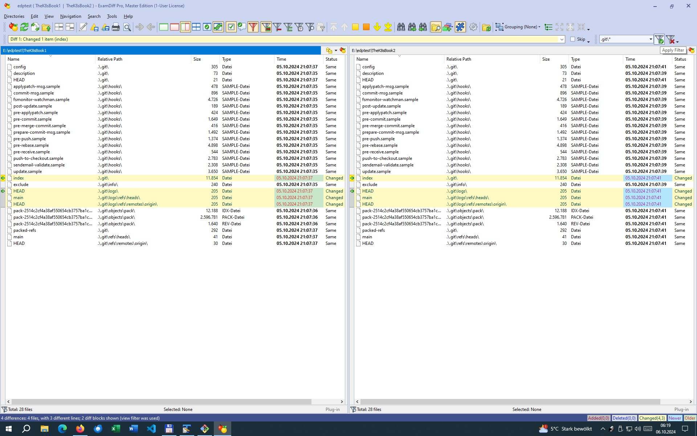This screenshot has width=697, height=436.
Task: Open the Grouping (None) dropdown
Action: [x=518, y=27]
